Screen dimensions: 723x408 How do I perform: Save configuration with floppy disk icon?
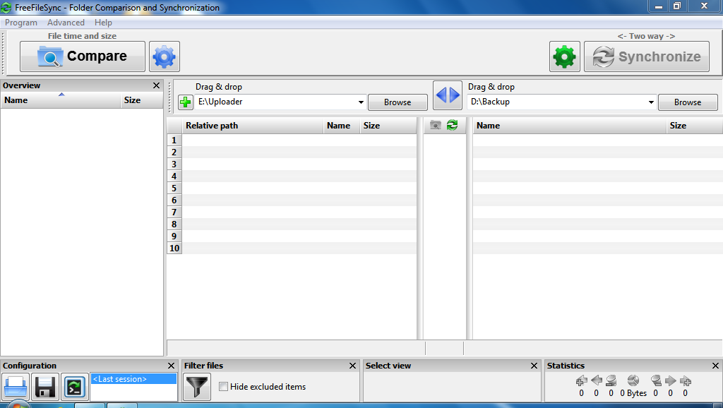pyautogui.click(x=45, y=387)
